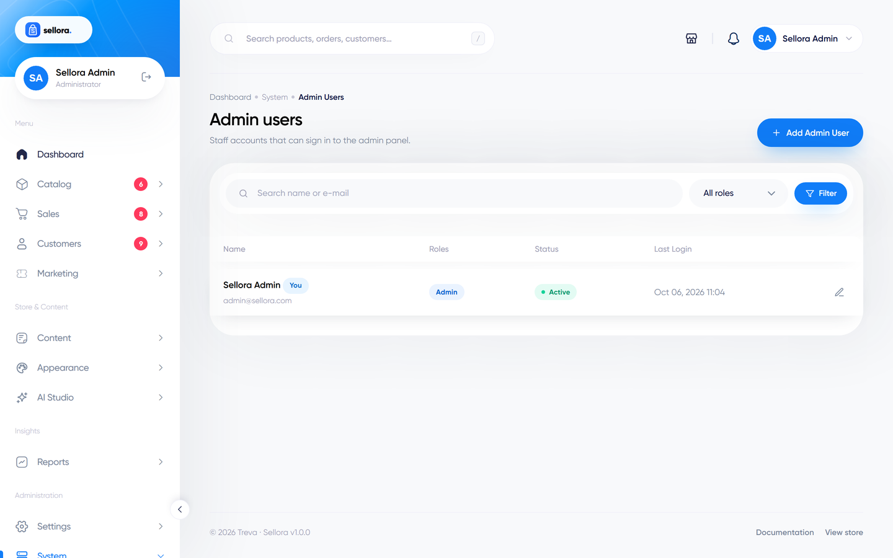Click the Reports chart icon
The height and width of the screenshot is (558, 893).
(x=22, y=462)
